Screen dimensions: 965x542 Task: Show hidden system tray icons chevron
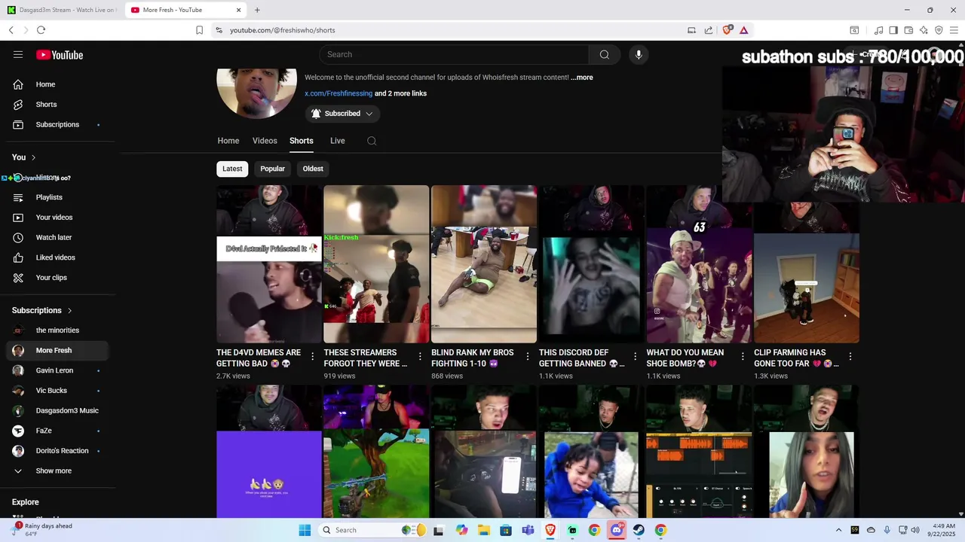point(838,530)
